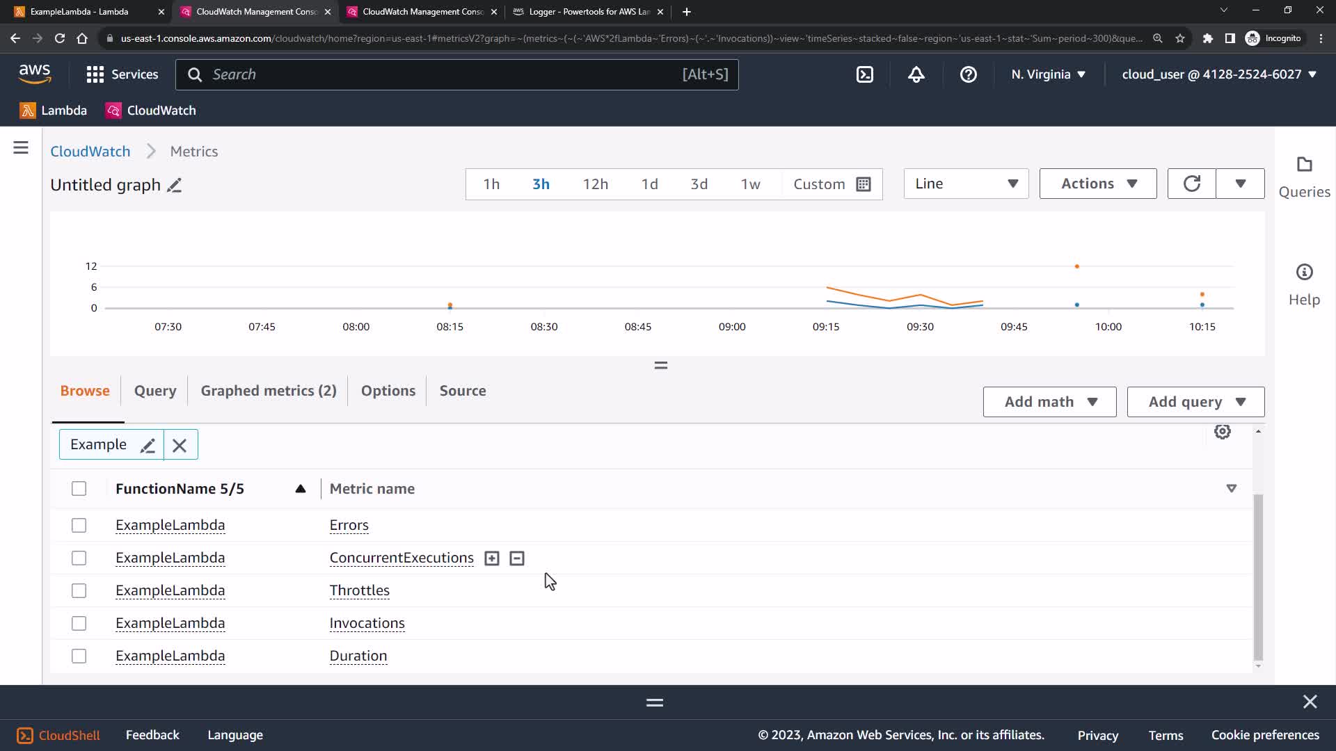Switch to the Graphed metrics (2) tab
This screenshot has width=1336, height=751.
coord(269,391)
